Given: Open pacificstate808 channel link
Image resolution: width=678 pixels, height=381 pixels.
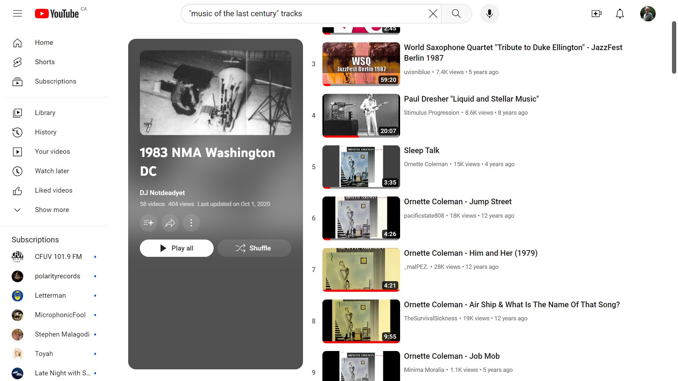Looking at the screenshot, I should pos(424,216).
